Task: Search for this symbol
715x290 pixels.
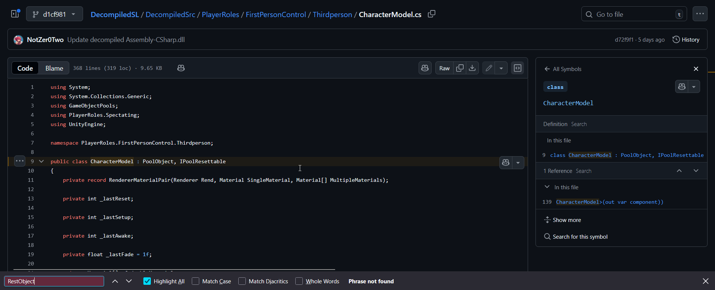Action: click(576, 237)
